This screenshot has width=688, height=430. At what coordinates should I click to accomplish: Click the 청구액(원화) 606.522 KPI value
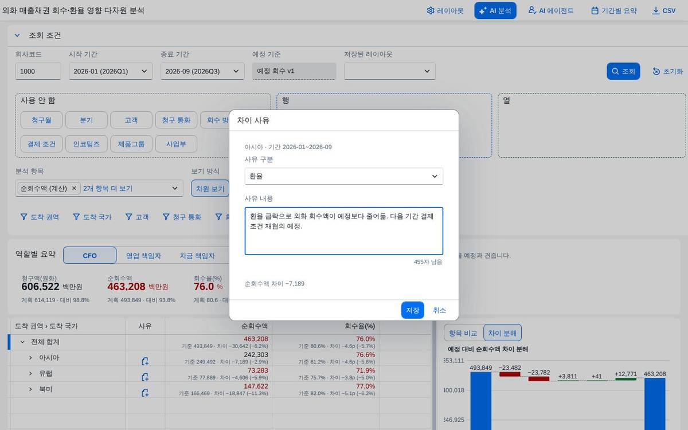pyautogui.click(x=41, y=287)
